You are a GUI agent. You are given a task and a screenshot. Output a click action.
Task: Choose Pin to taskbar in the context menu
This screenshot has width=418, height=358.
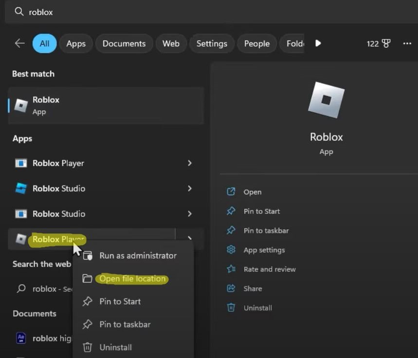(x=133, y=324)
